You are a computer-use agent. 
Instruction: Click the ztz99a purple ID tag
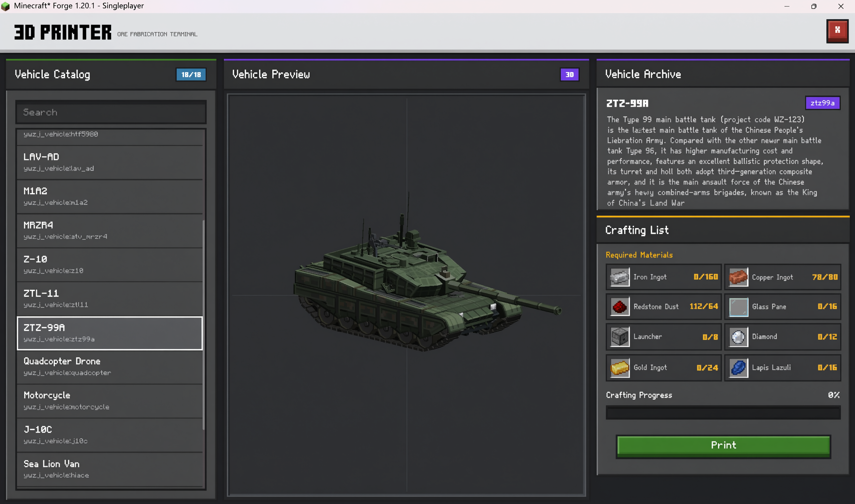tap(822, 103)
